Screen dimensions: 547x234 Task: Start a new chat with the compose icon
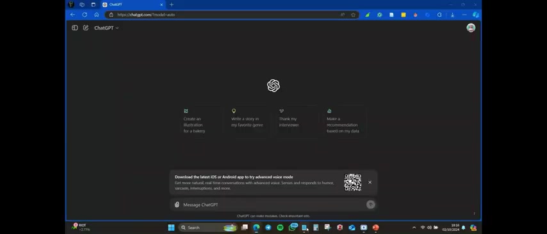click(86, 28)
